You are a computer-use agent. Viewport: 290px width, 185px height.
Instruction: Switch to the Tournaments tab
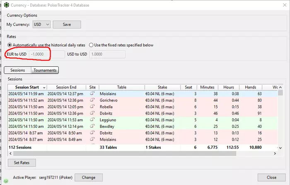tap(45, 70)
